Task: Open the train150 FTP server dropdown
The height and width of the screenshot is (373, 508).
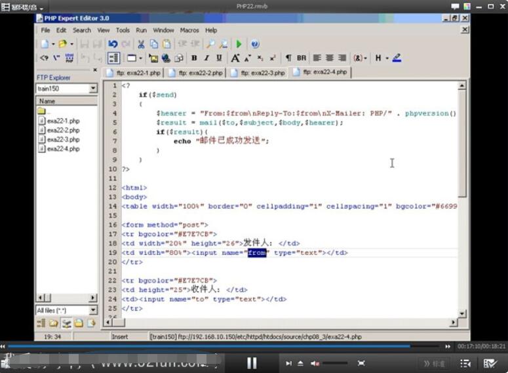Action: 93,88
